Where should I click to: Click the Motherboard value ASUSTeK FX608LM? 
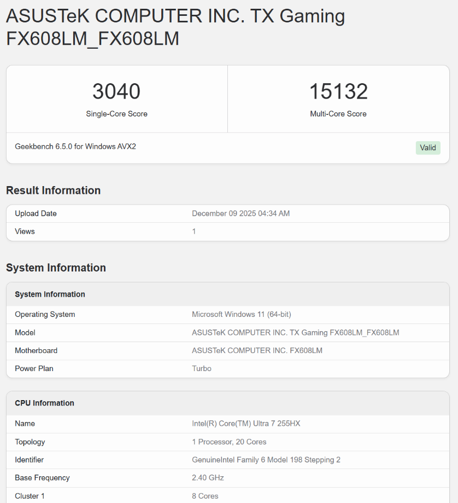[x=257, y=351]
